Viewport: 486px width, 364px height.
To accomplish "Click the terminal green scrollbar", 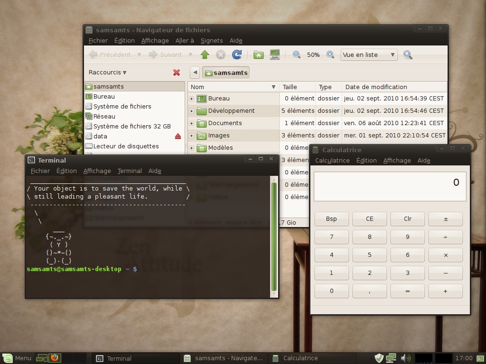I will coord(274,237).
